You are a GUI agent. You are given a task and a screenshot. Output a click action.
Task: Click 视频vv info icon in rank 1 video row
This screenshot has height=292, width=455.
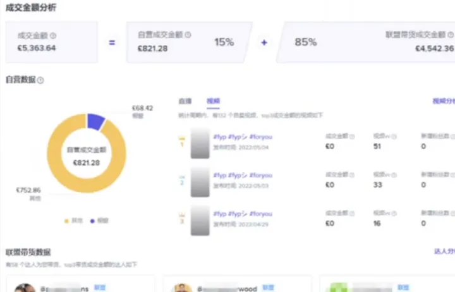click(394, 137)
